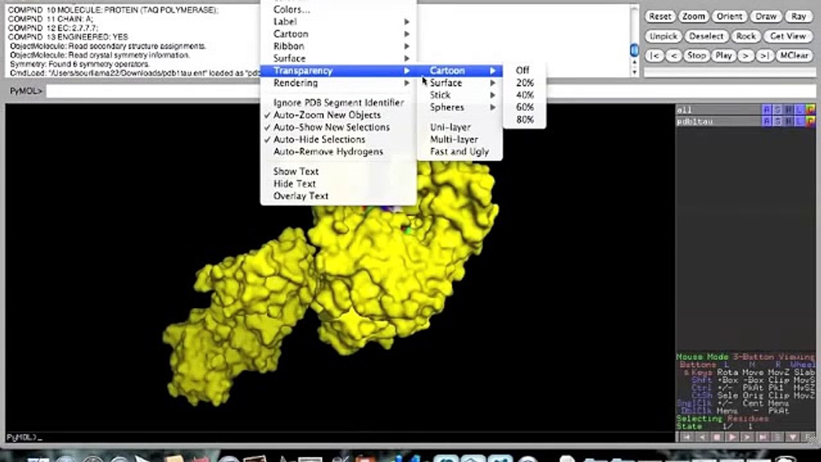Screen dimensions: 821x462
Task: Open Action menu for the 'all' row
Action: pos(766,110)
